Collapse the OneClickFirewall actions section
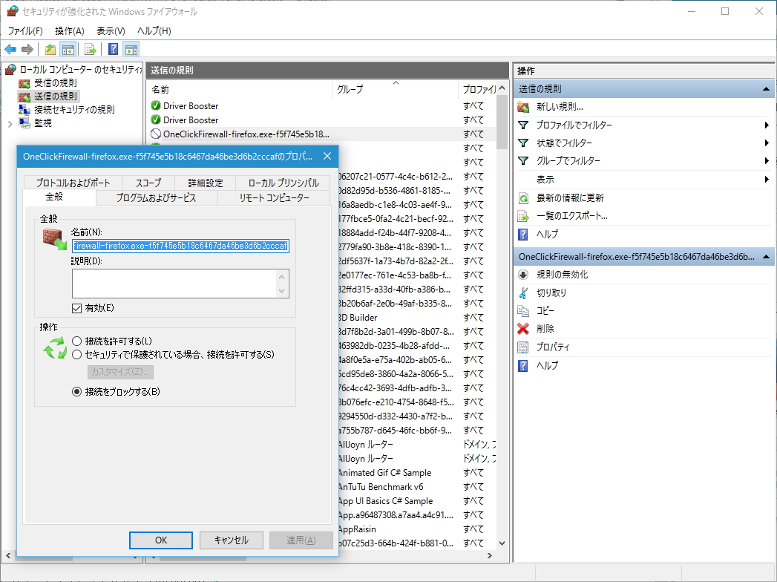Viewport: 777px width, 582px height. click(x=766, y=257)
